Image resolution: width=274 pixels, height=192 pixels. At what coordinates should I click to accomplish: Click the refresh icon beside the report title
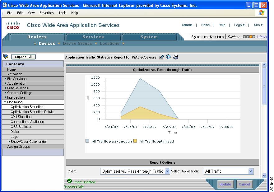168,57
